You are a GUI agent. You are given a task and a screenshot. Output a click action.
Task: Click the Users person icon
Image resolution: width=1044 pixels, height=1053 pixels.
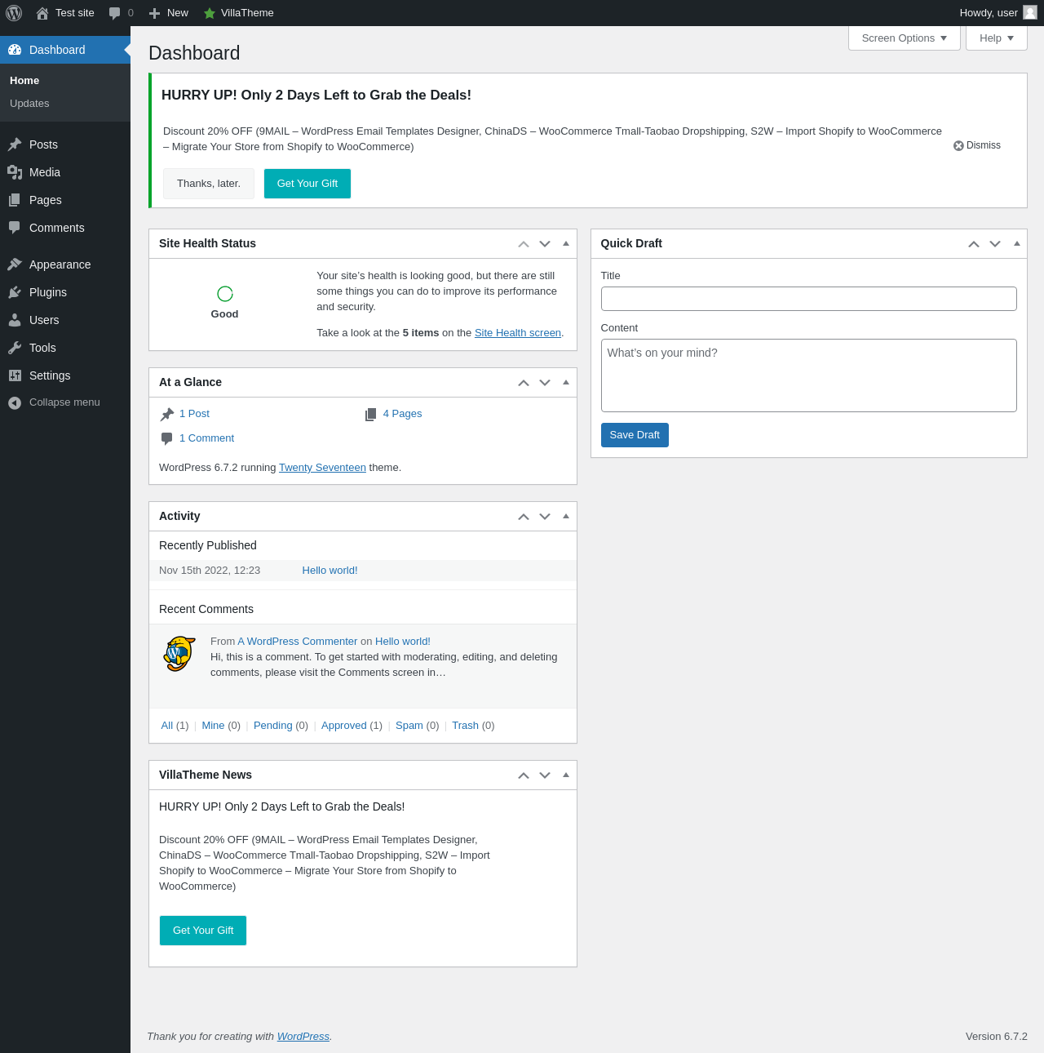(15, 320)
